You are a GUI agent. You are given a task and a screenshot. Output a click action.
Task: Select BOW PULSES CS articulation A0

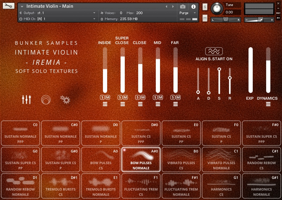pyautogui.click(x=101, y=160)
